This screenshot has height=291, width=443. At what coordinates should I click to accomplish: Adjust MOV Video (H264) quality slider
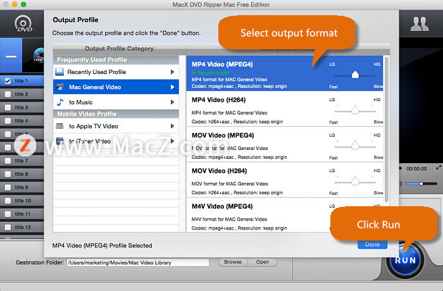[x=355, y=181]
